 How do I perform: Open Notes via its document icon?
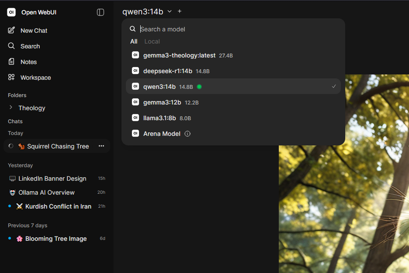point(11,62)
